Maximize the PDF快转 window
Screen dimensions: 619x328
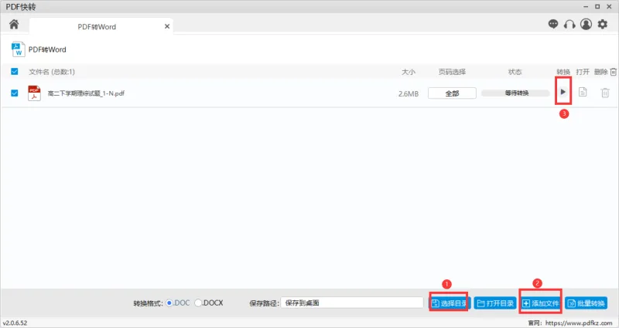597,7
